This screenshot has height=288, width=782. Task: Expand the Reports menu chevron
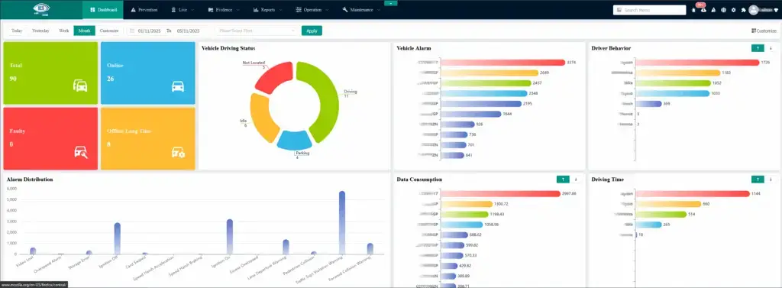coord(281,10)
